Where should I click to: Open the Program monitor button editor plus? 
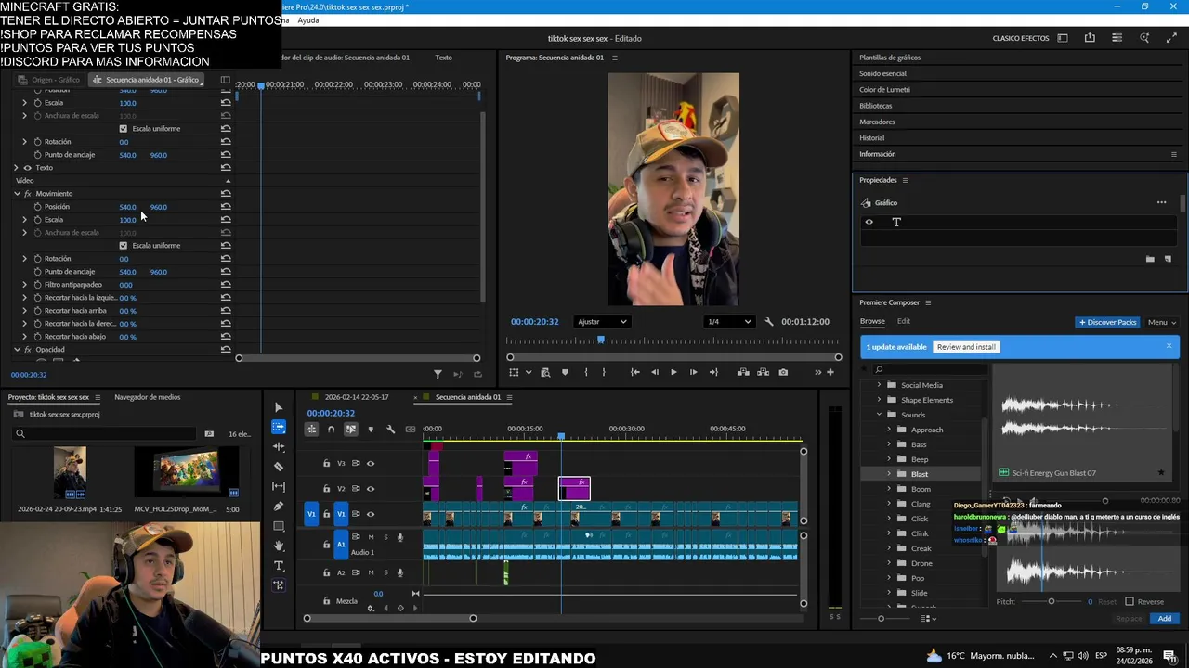[x=830, y=372]
